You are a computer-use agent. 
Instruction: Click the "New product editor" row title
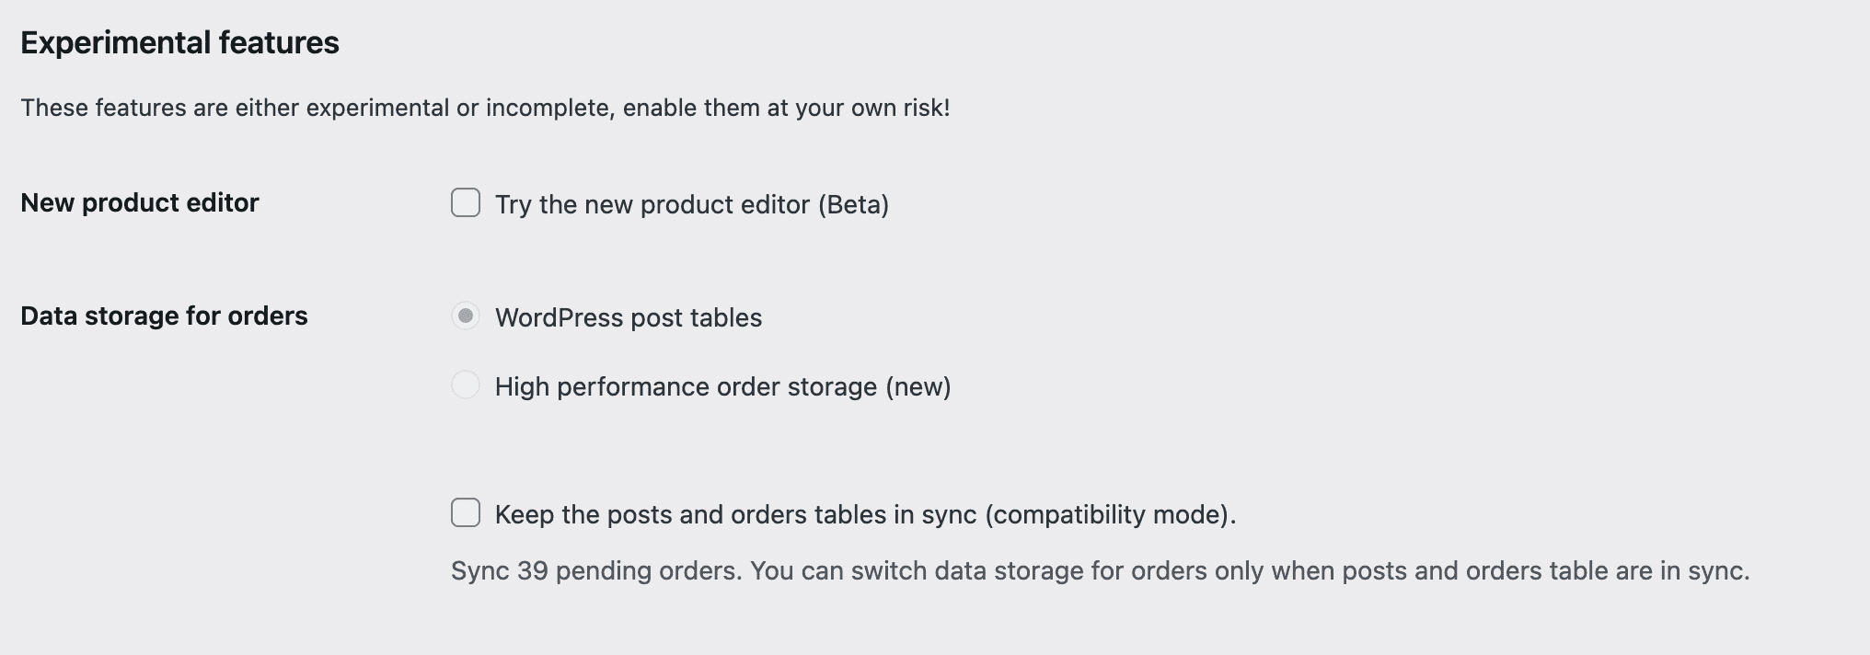[140, 202]
